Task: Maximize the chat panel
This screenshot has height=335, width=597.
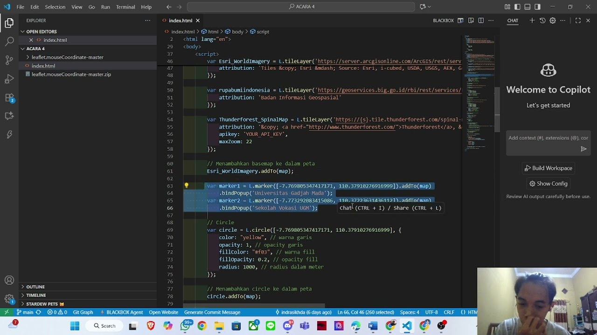Action: click(x=578, y=20)
